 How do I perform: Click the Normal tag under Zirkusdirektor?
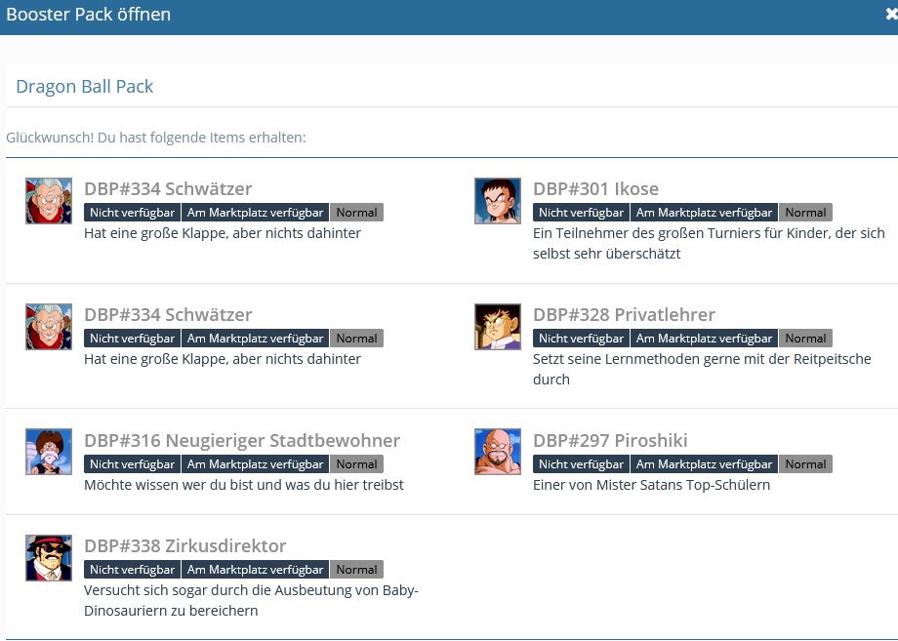tap(356, 570)
